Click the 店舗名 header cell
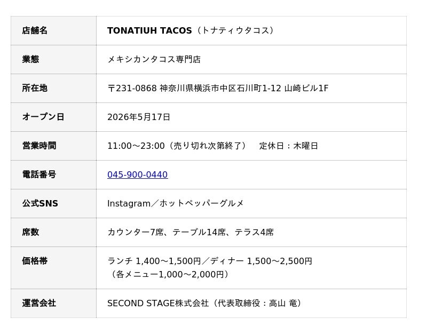This screenshot has width=427, height=334. (54, 31)
